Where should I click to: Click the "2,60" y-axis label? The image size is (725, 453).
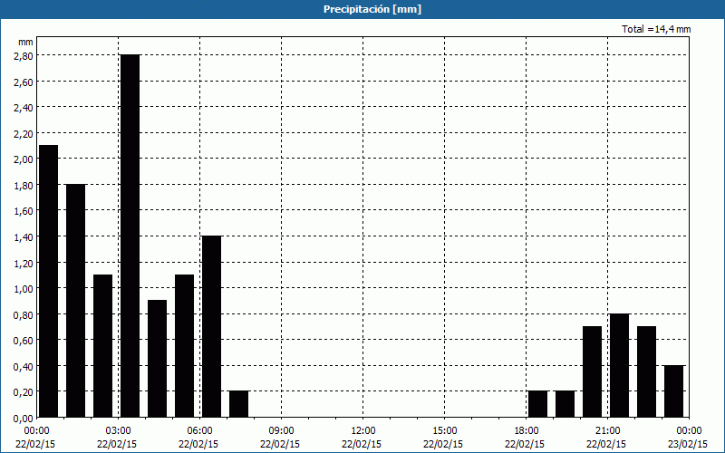[x=24, y=82]
